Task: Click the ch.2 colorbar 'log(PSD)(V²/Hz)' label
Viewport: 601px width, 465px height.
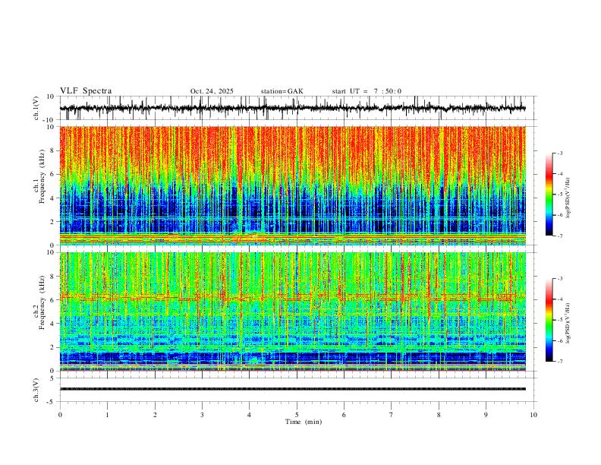Action: [x=568, y=323]
